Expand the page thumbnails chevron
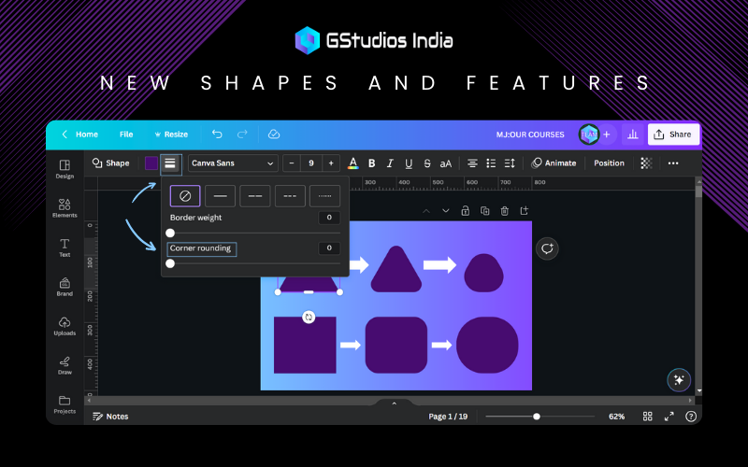748x467 pixels. click(x=394, y=403)
